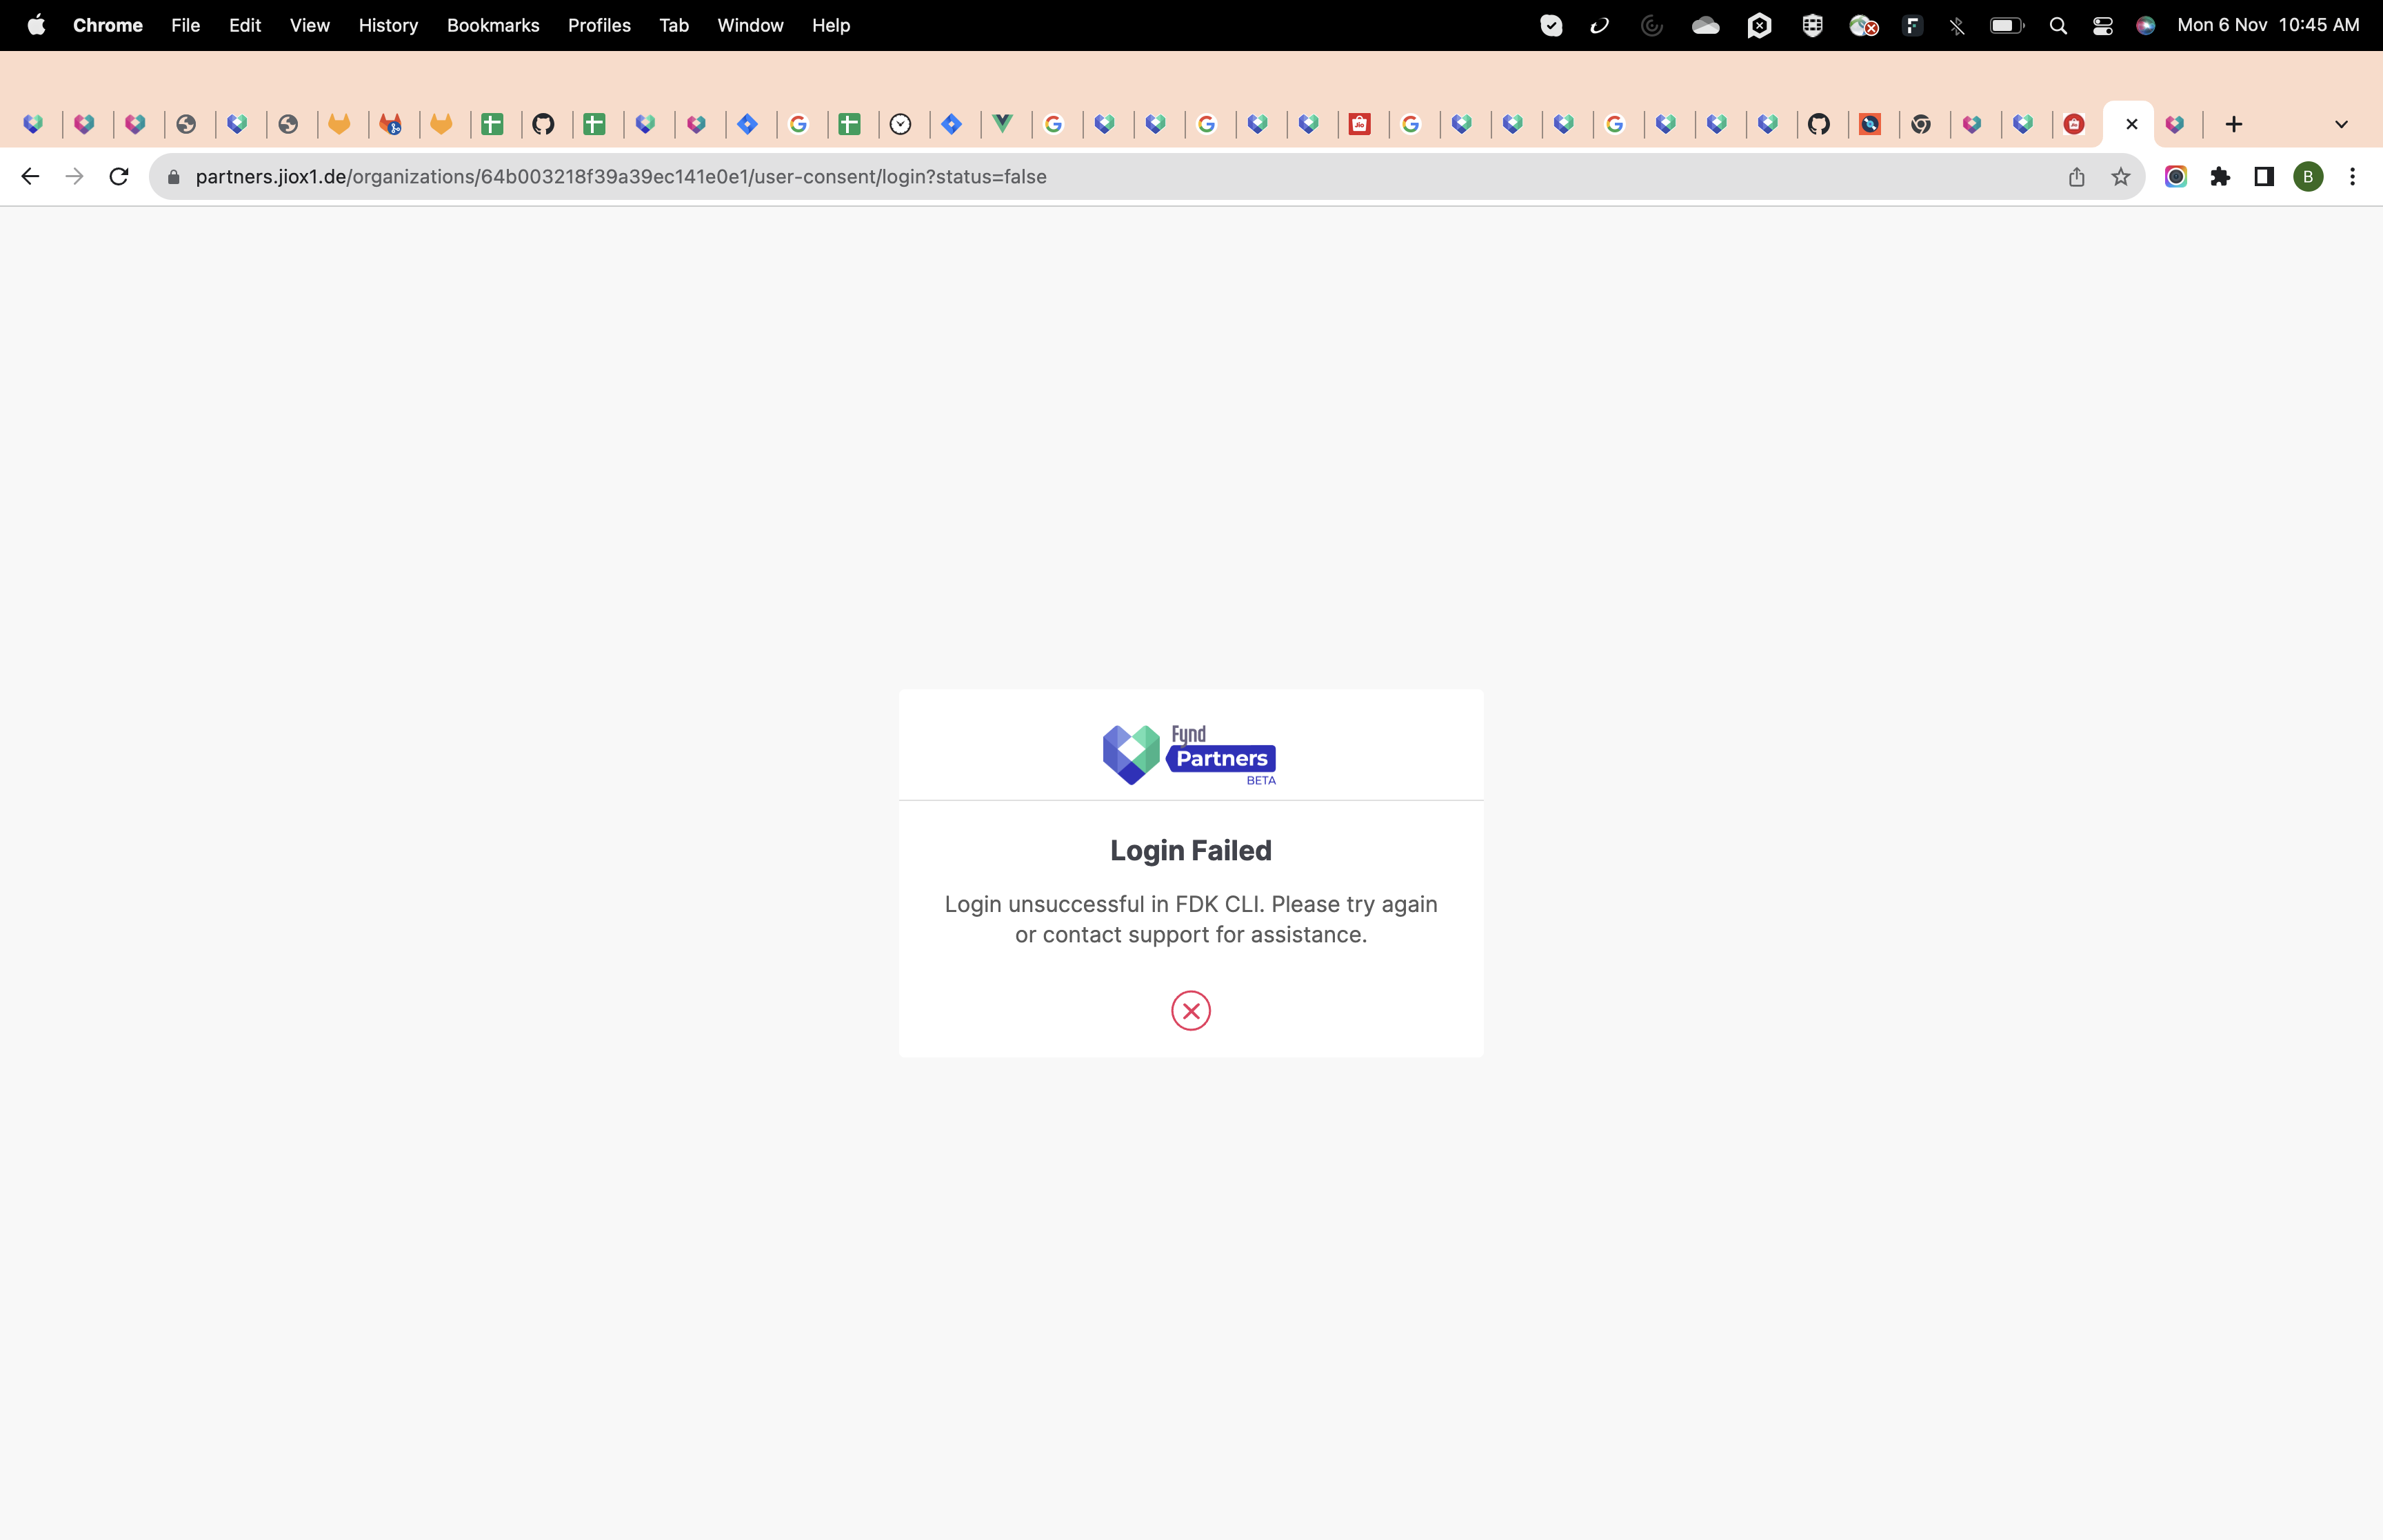The height and width of the screenshot is (1540, 2383).
Task: Share this page using the share icon
Action: (2077, 177)
